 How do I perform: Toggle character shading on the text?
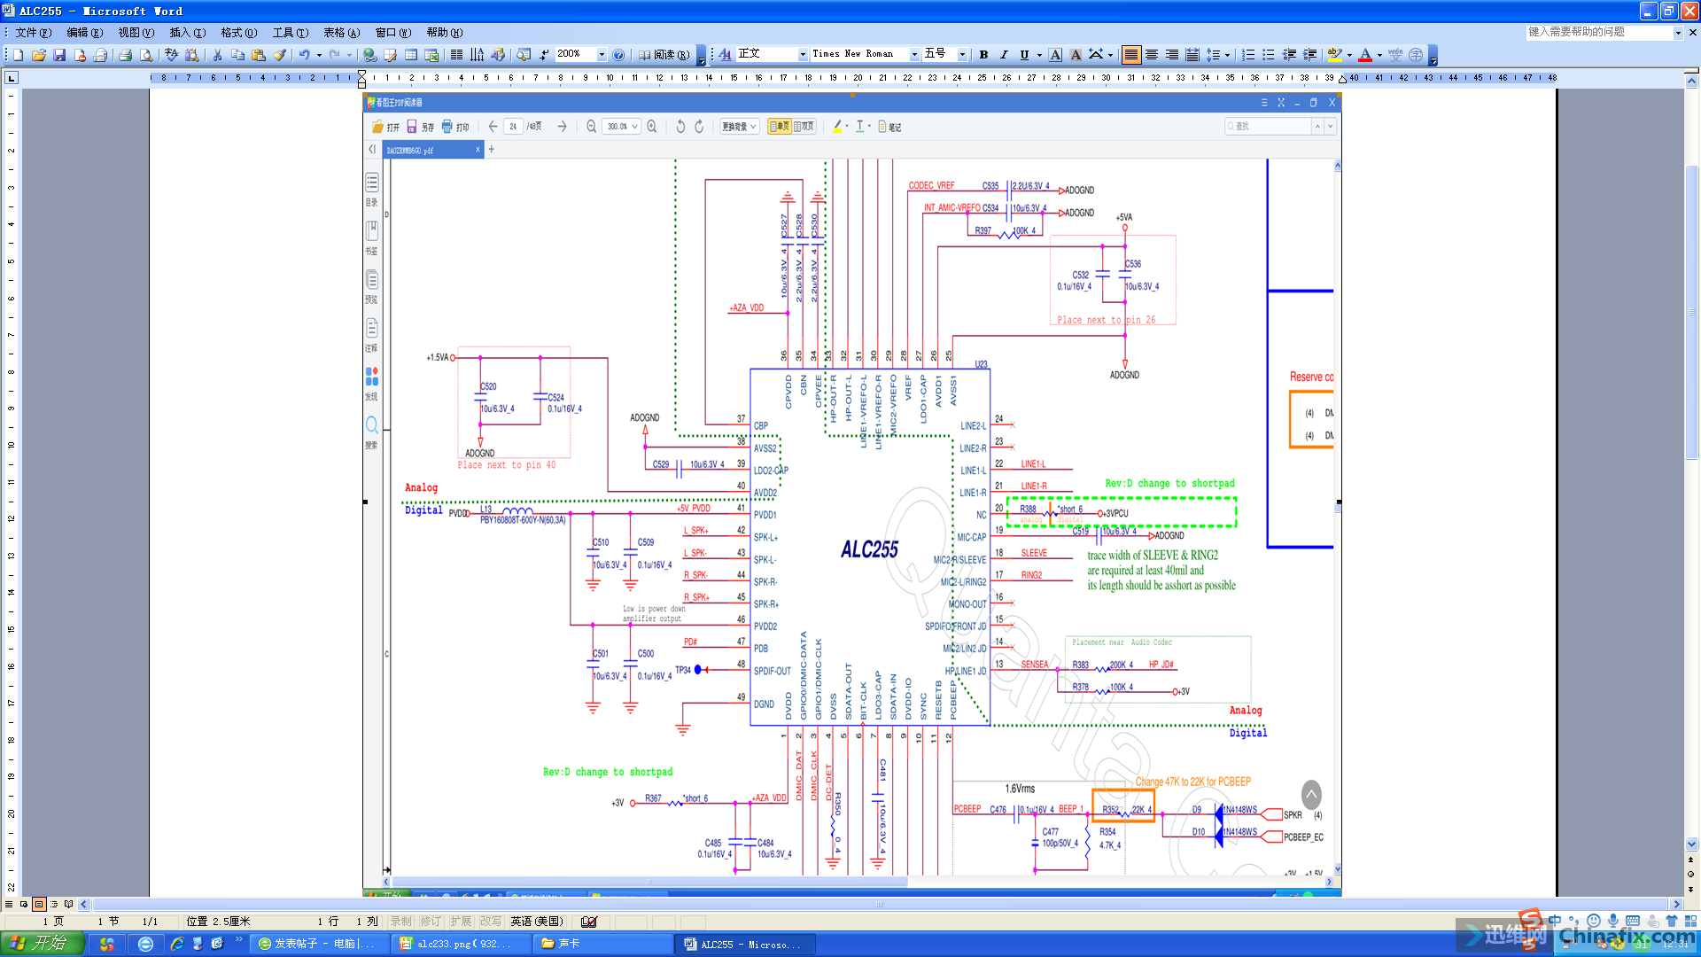[x=1076, y=55]
